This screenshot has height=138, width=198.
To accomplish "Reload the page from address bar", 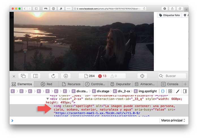I will [144, 8].
